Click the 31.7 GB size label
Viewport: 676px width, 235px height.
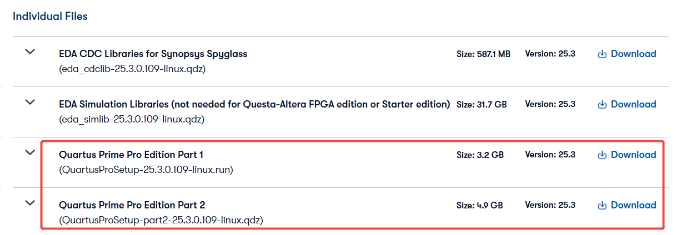[482, 104]
